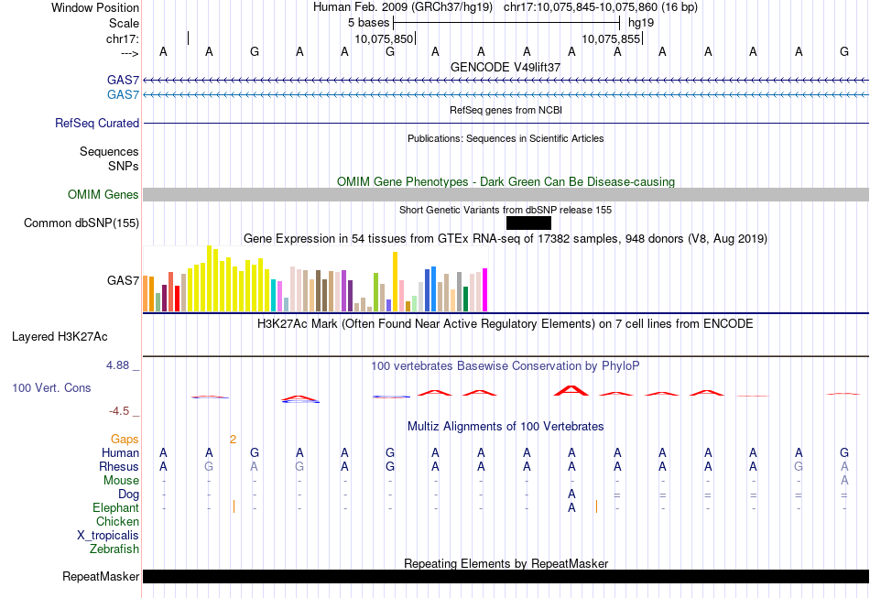
Task: Click the dark blue RefSeq Curated intron line
Action: [506, 123]
